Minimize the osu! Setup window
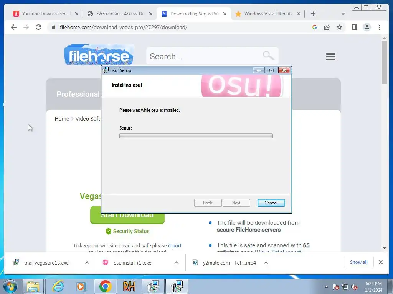393x294 pixels. pos(259,70)
